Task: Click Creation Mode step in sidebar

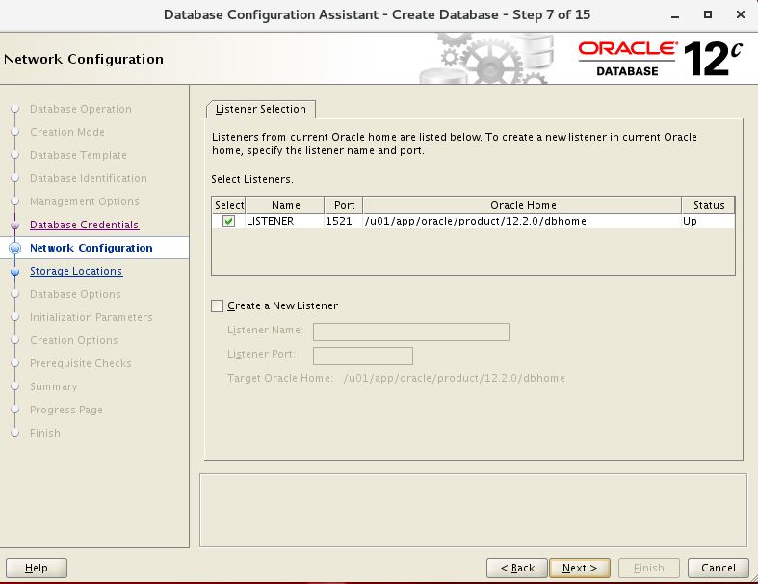Action: tap(67, 132)
